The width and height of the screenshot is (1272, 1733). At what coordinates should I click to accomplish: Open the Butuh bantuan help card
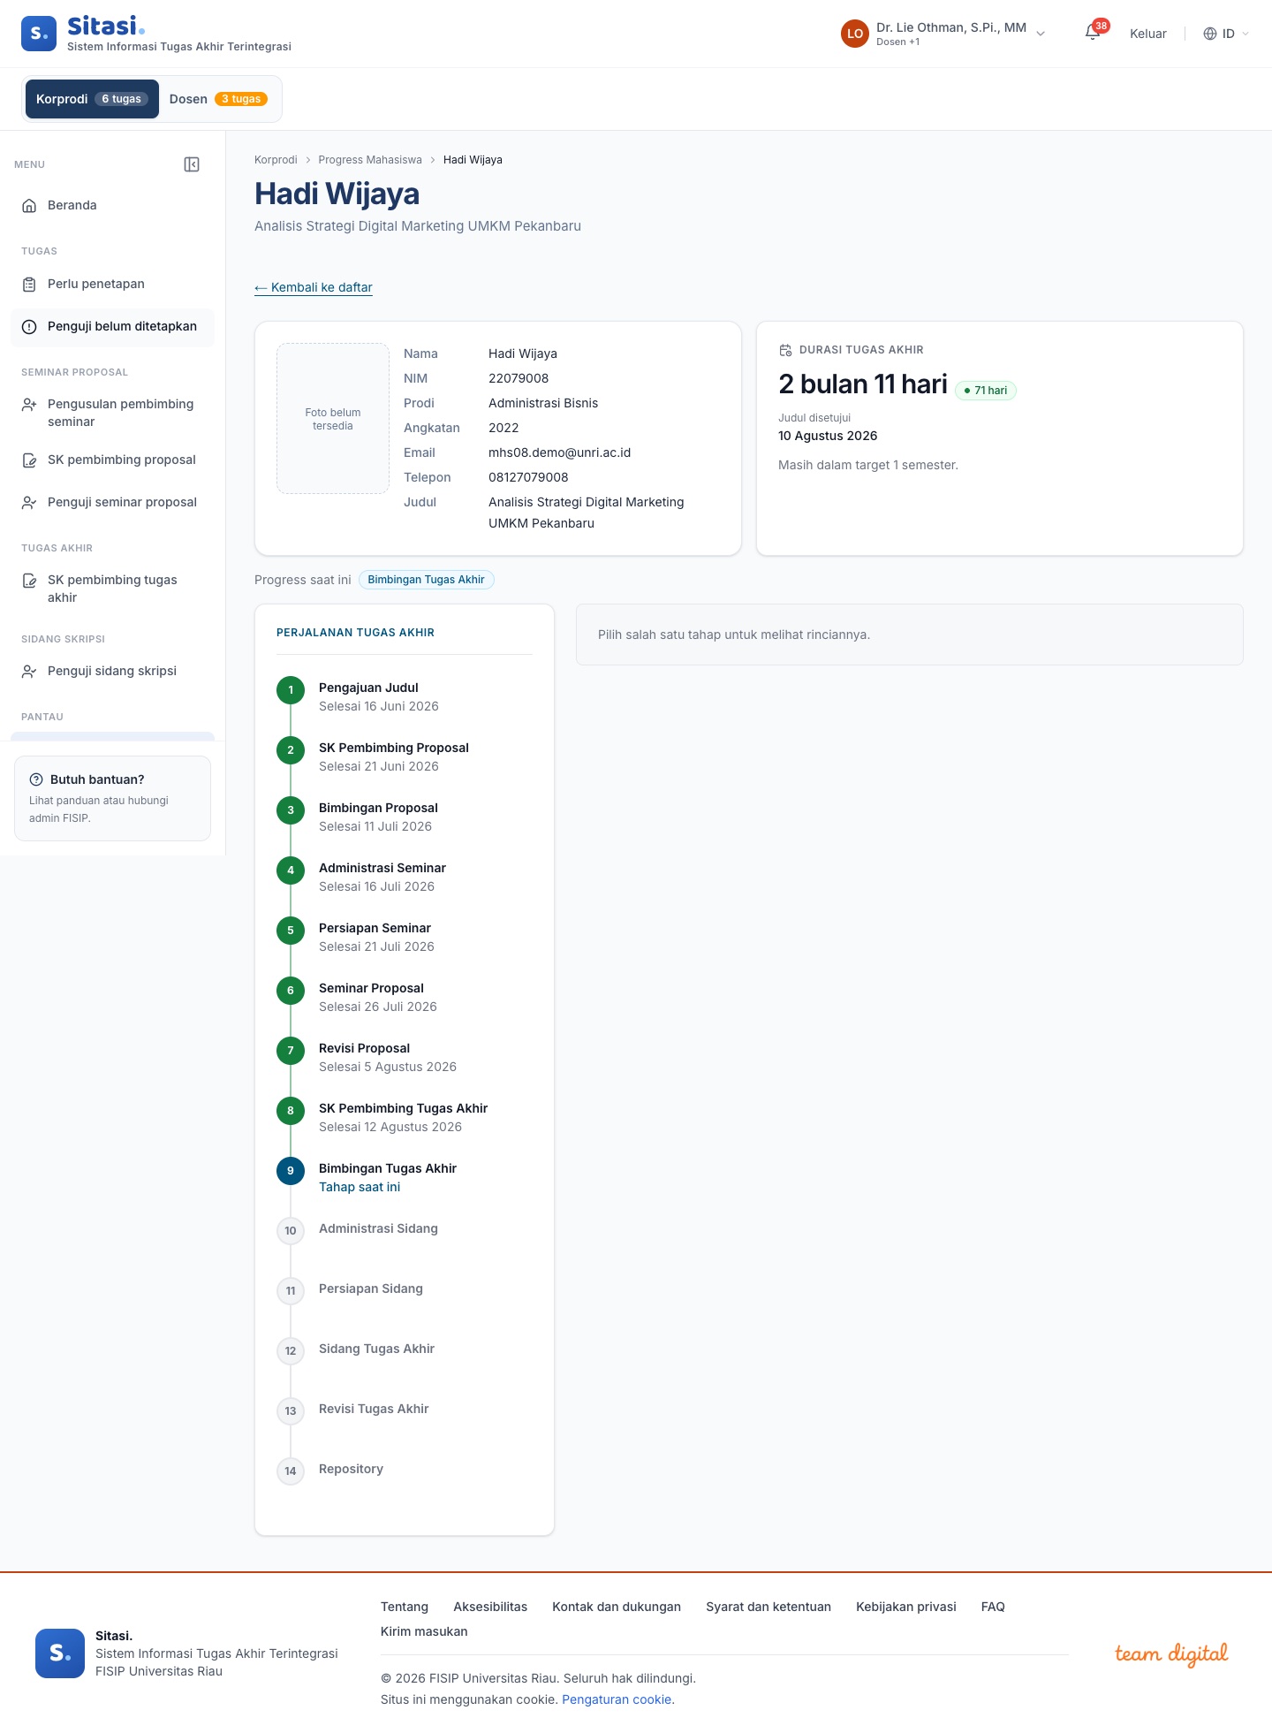point(112,798)
